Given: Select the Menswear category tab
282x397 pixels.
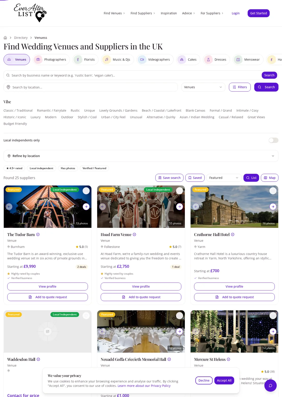Looking at the screenshot, I should point(248,60).
